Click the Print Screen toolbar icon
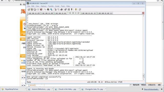The image size is (164, 92). point(55,9)
